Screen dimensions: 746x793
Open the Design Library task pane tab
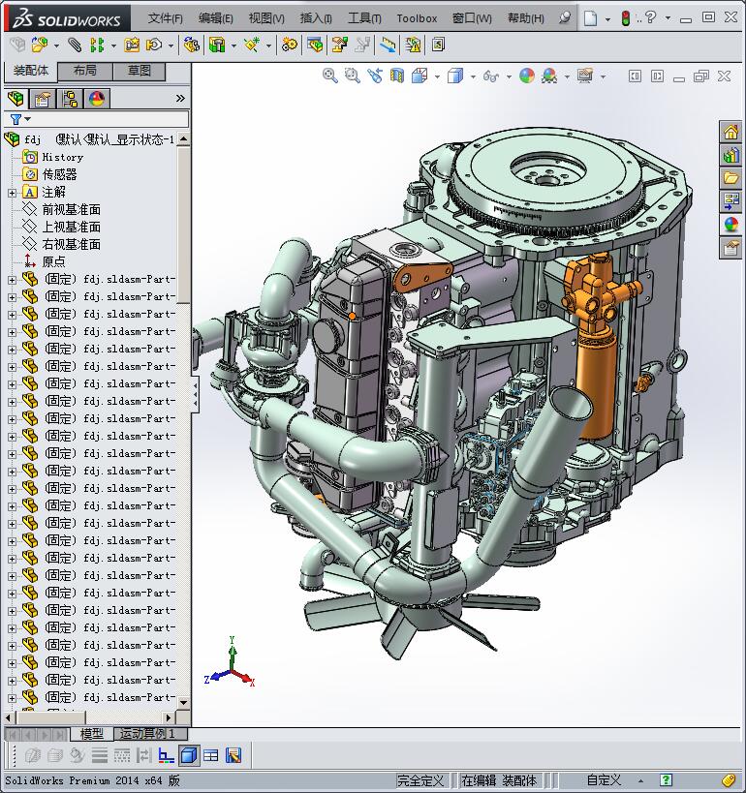coord(730,155)
